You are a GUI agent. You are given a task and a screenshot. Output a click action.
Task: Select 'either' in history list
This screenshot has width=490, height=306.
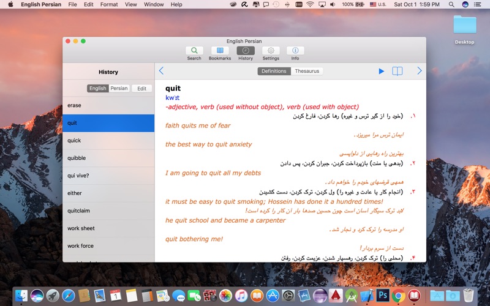108,193
